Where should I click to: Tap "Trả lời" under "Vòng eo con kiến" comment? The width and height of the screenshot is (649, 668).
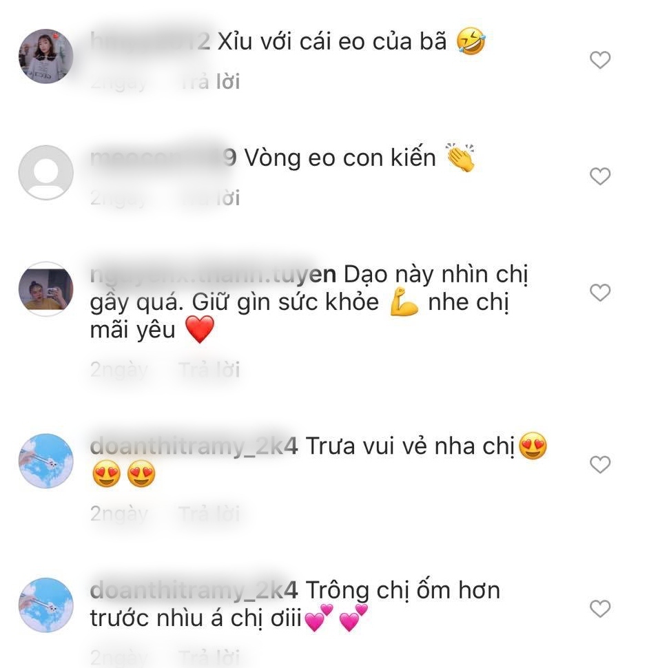[x=209, y=198]
